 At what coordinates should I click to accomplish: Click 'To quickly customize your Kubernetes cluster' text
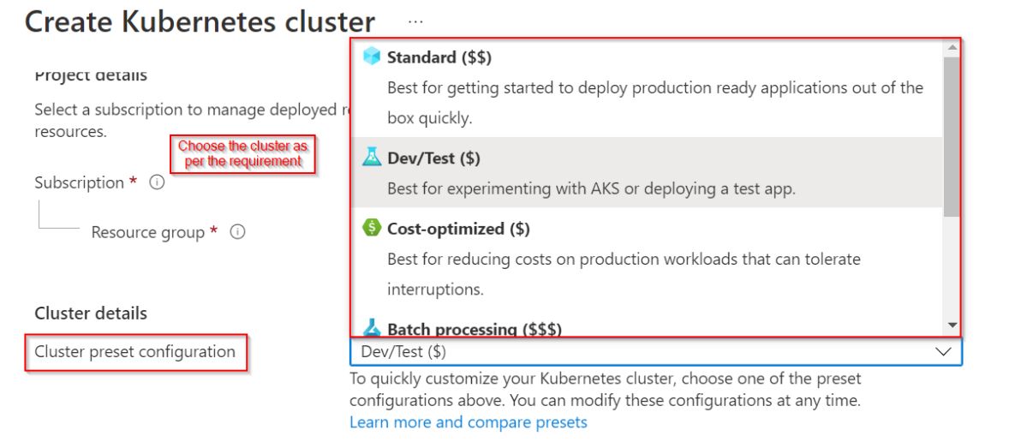pos(606,389)
